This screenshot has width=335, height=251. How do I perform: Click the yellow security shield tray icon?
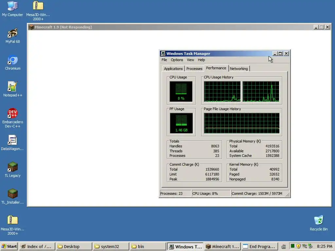pyautogui.click(x=298, y=246)
